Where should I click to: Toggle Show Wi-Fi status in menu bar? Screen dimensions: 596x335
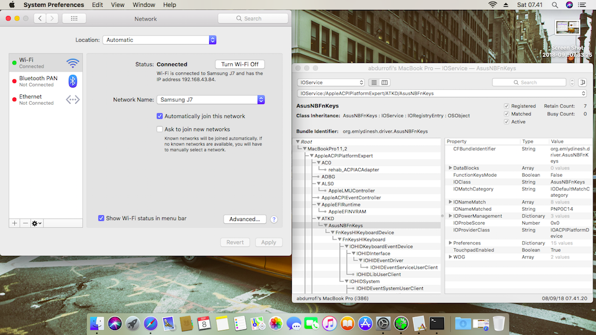click(101, 218)
